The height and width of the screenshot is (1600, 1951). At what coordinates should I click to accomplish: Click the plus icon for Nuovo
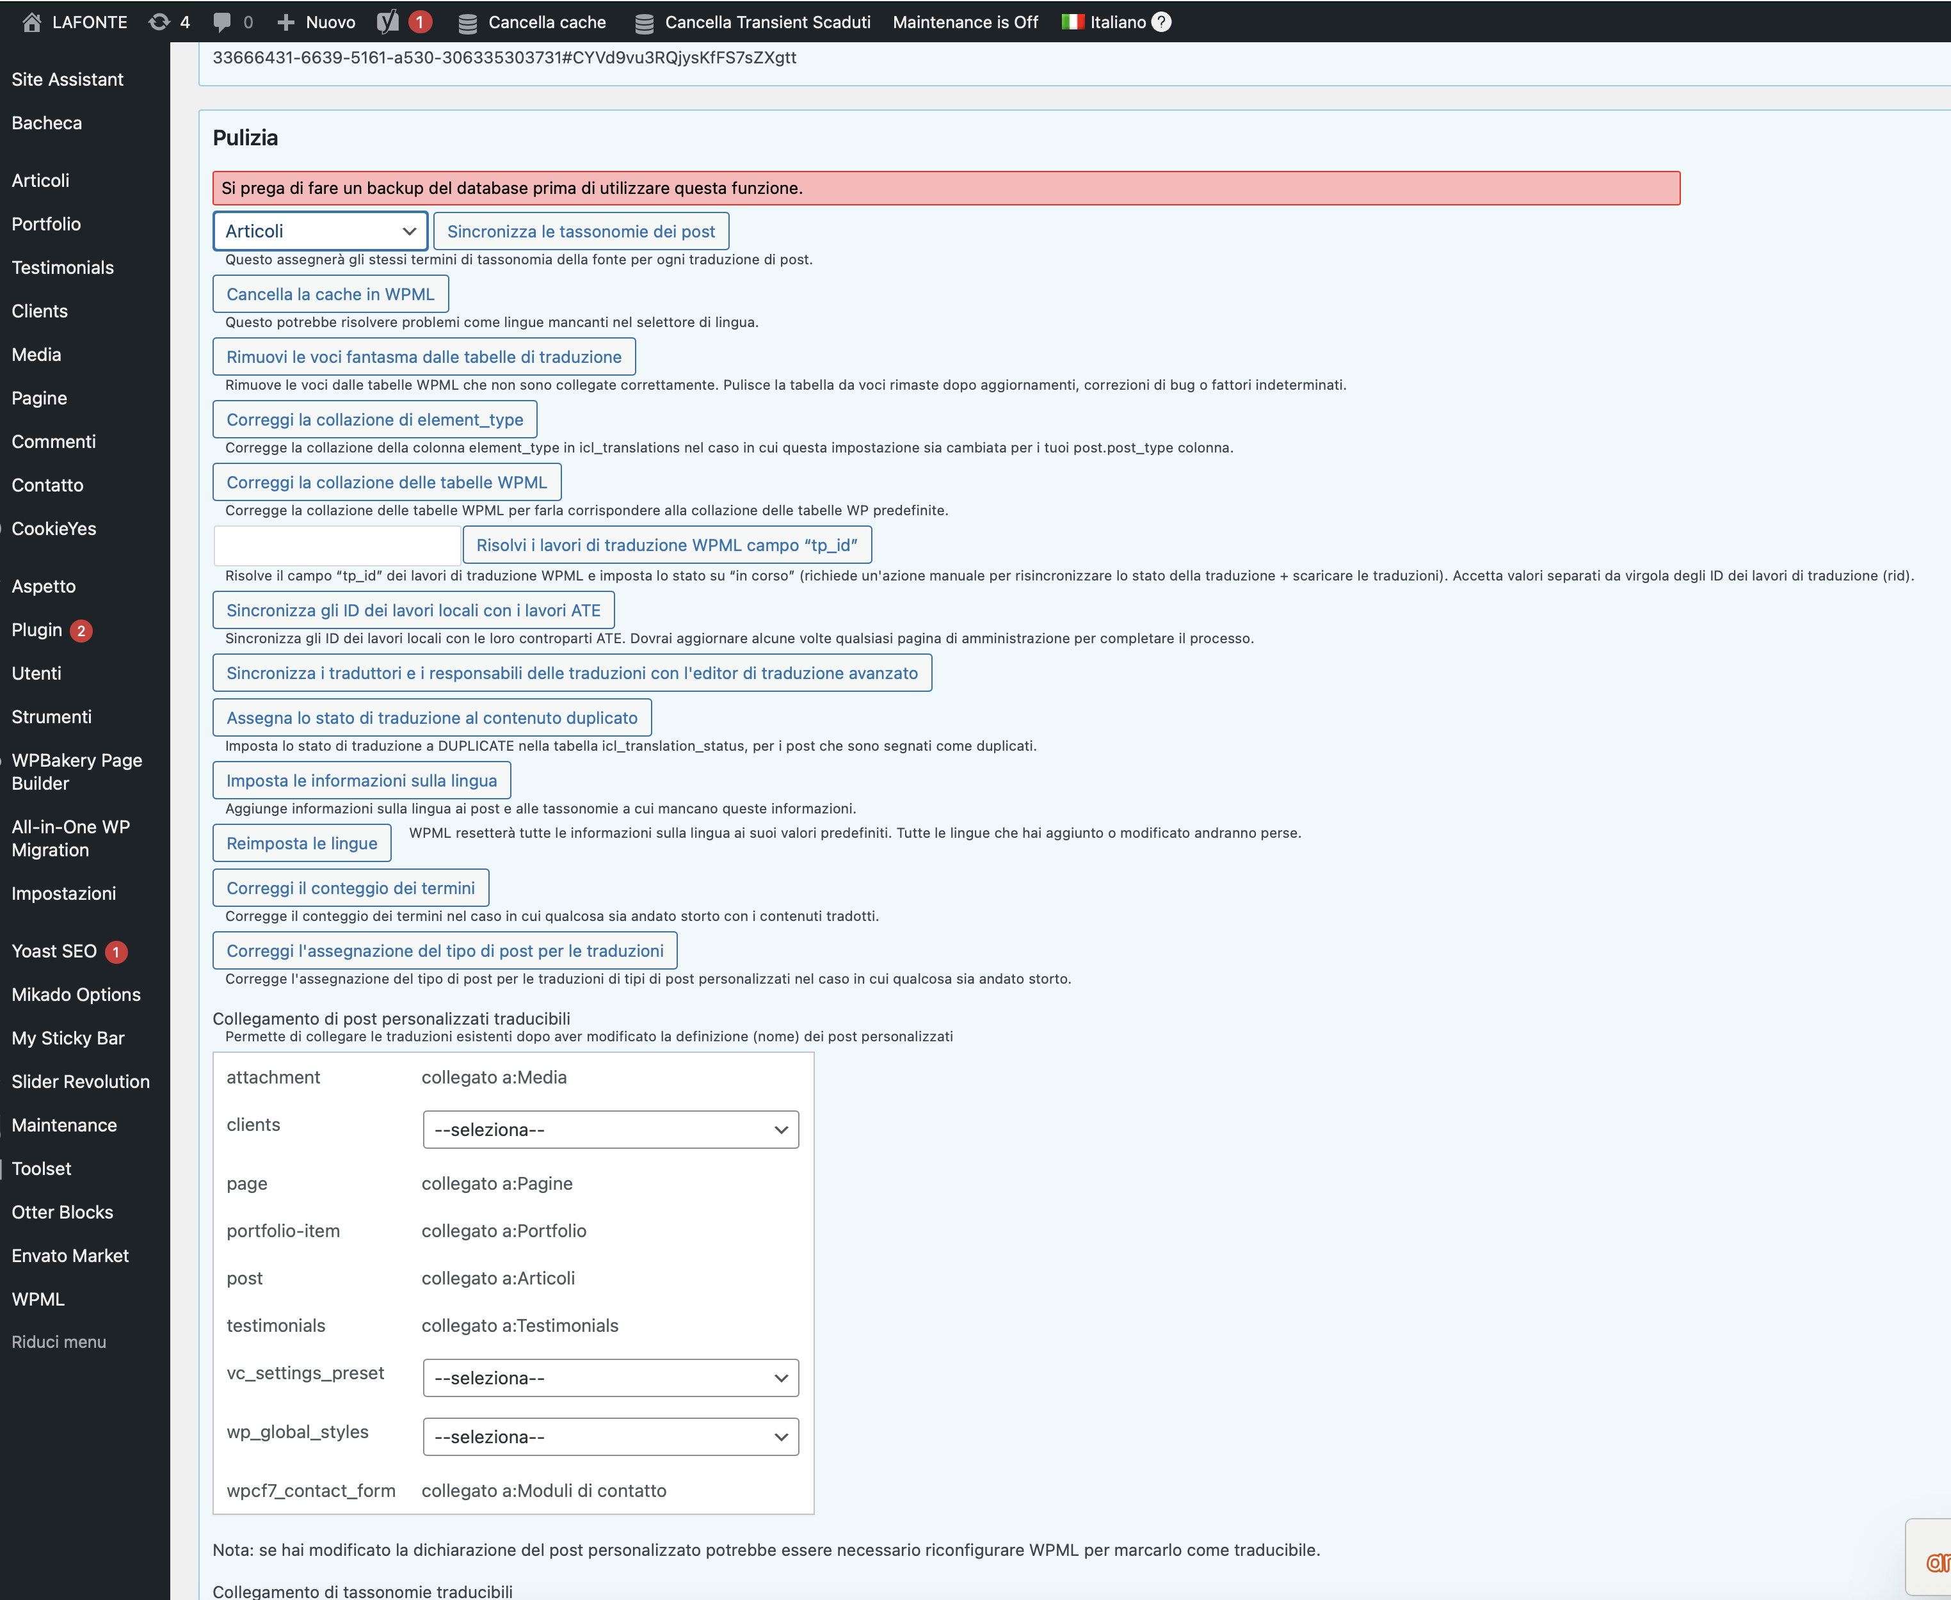pos(285,22)
